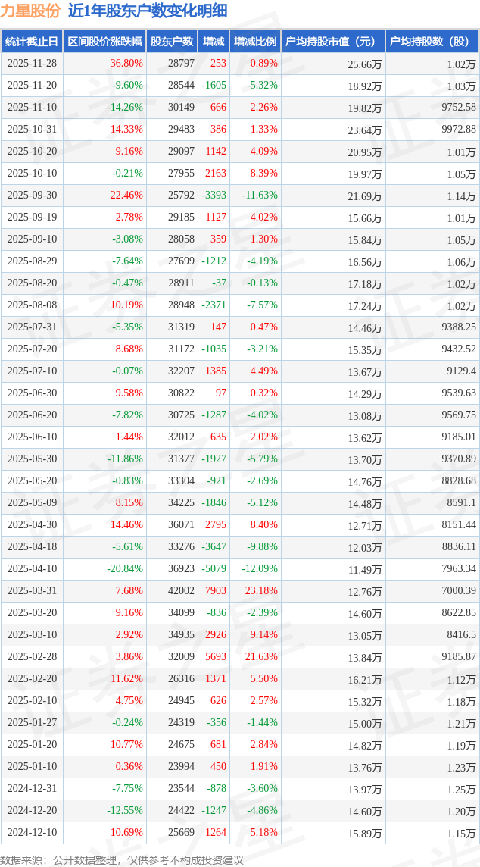
Task: Click the 7000.39 average shares cell
Action: point(458,591)
